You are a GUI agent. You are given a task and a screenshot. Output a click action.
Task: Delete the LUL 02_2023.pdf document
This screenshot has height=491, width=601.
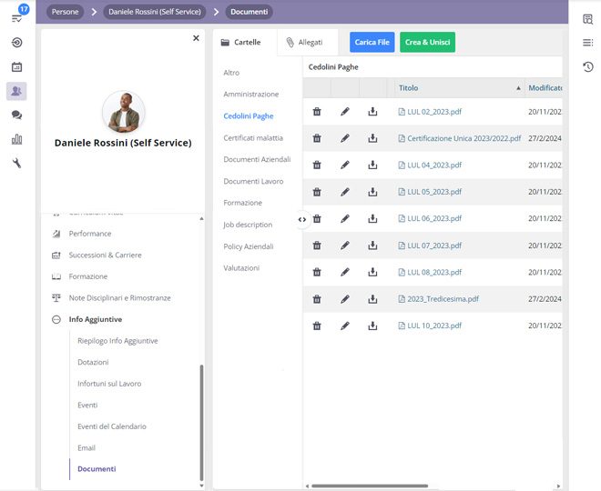(x=317, y=112)
